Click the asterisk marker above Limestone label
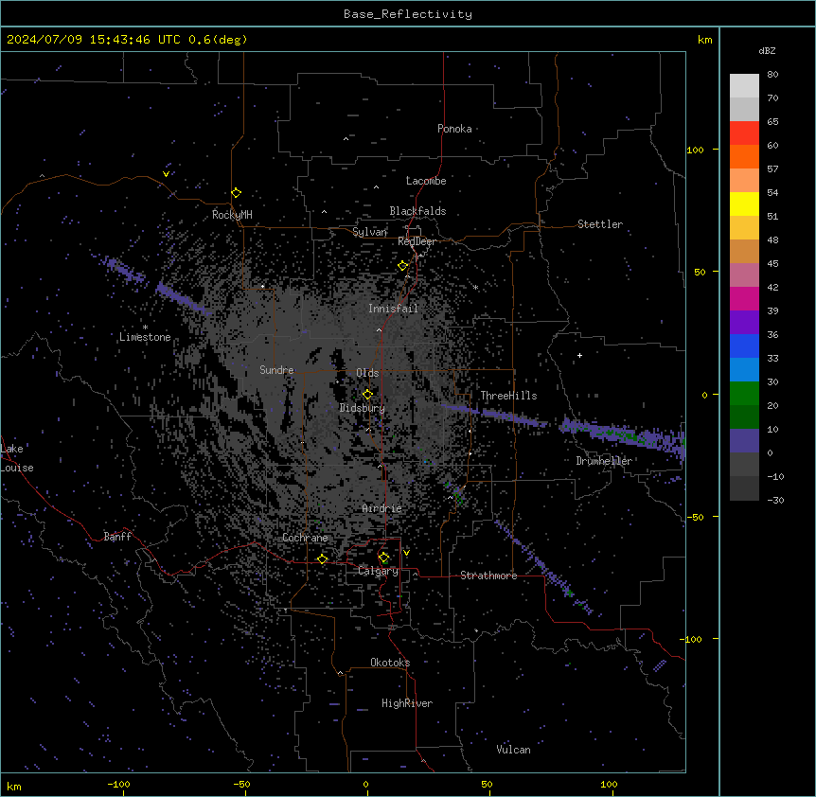Image resolution: width=816 pixels, height=797 pixels. 145,328
